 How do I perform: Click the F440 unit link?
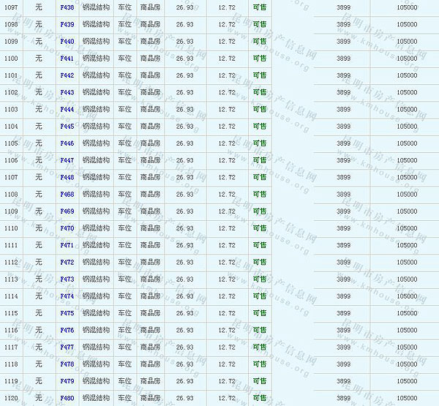[x=67, y=42]
